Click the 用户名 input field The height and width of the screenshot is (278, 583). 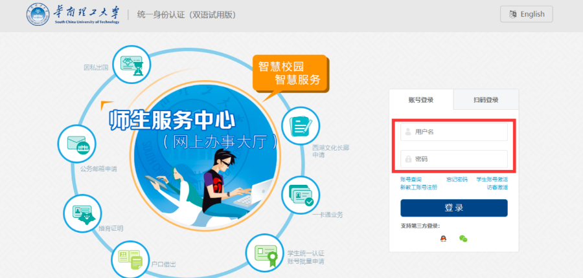pos(454,132)
